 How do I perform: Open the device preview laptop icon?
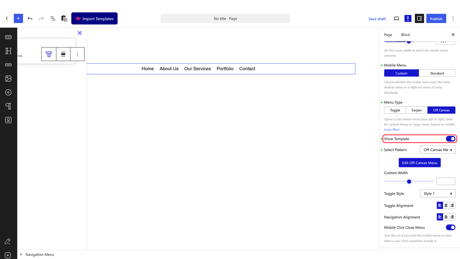(x=396, y=18)
